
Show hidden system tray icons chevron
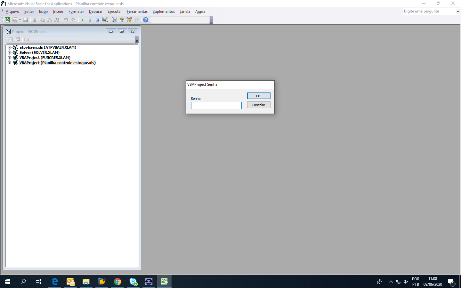(x=391, y=282)
